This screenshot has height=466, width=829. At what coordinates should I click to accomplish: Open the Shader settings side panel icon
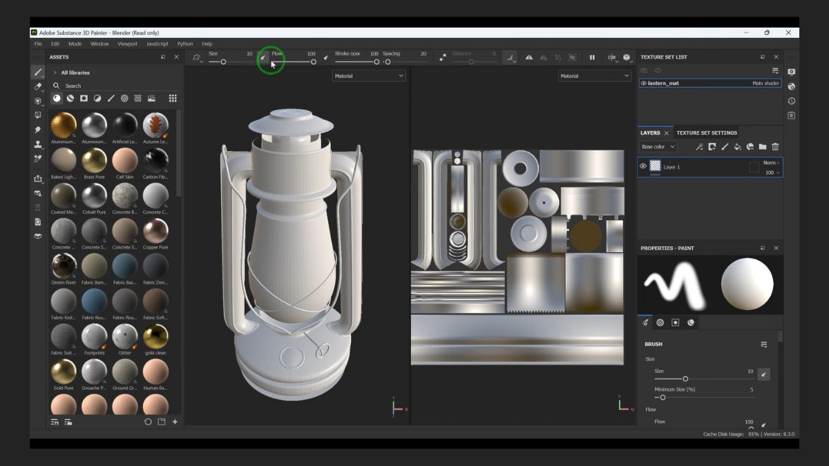click(x=792, y=86)
